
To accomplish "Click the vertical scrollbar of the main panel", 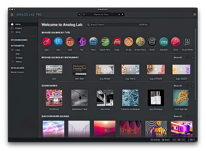I will coord(196,64).
